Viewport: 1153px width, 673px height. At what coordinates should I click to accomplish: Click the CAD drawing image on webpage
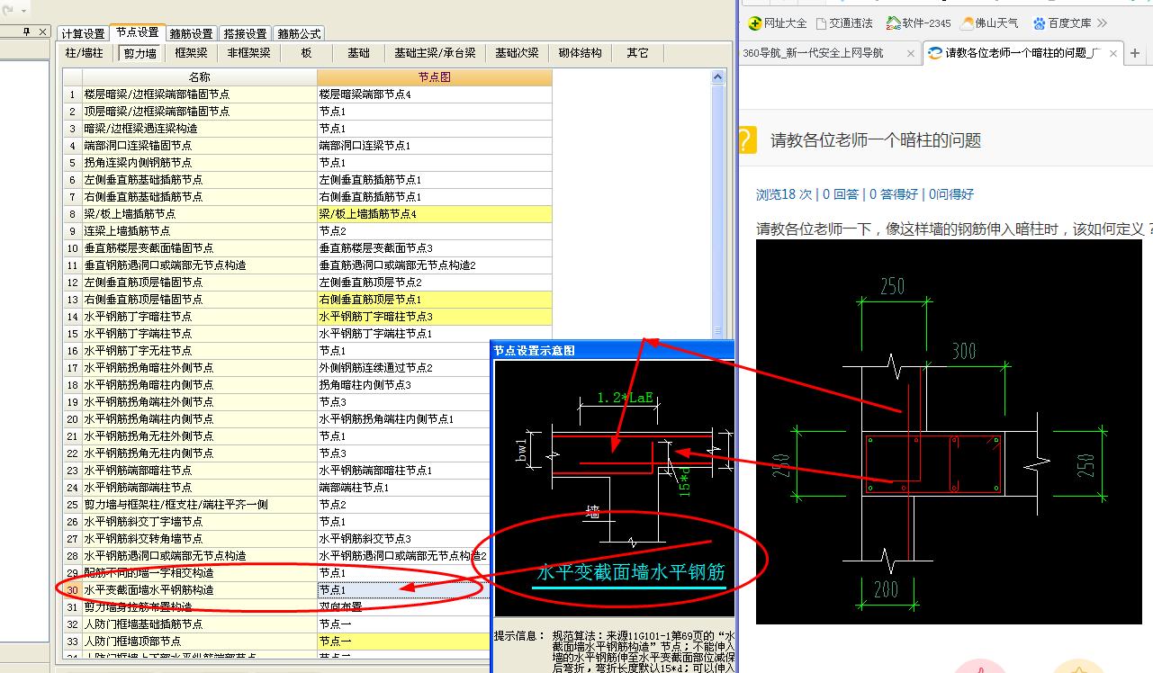[x=949, y=432]
